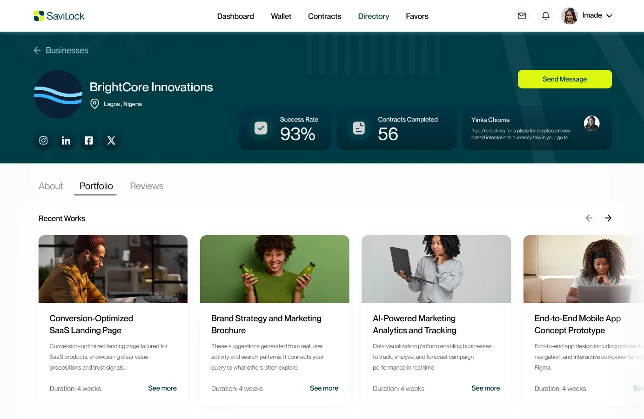The height and width of the screenshot is (419, 644).
Task: Go to next recent works arrow
Action: [x=608, y=218]
